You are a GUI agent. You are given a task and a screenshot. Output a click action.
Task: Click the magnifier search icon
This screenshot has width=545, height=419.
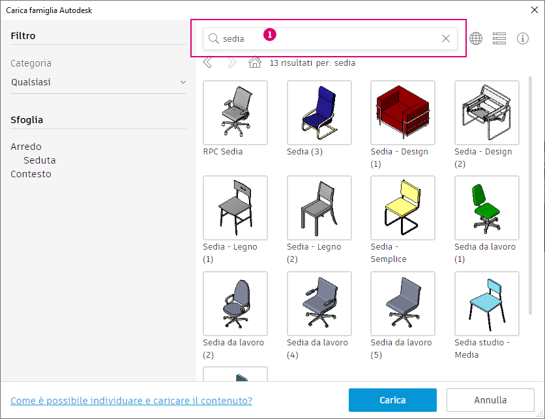click(213, 38)
